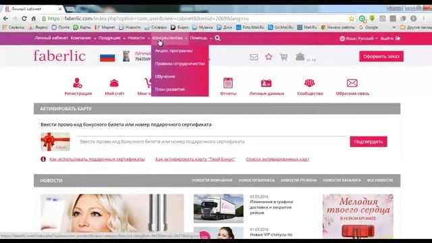Viewport: 432px width, 243px height.
Task: Open the Foto.Mail.Ru bookmark
Action: point(250,27)
